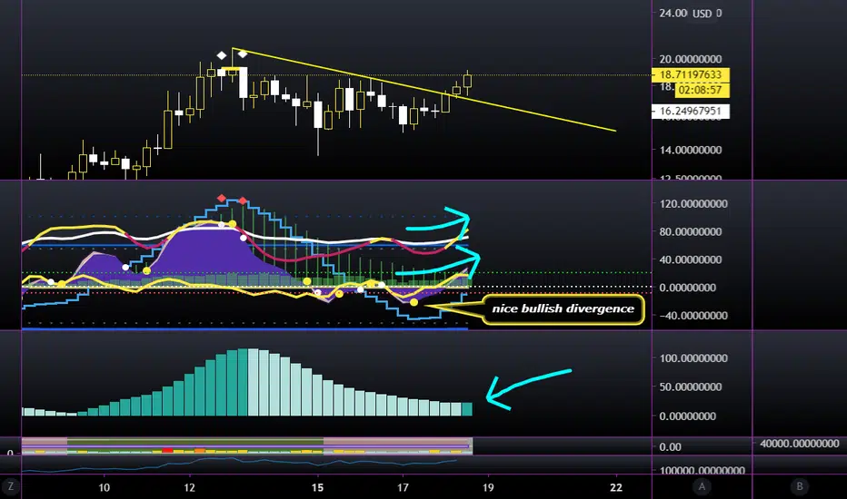This screenshot has height=499, width=847.
Task: Click the USD currency label on price axis
Action: (x=702, y=13)
